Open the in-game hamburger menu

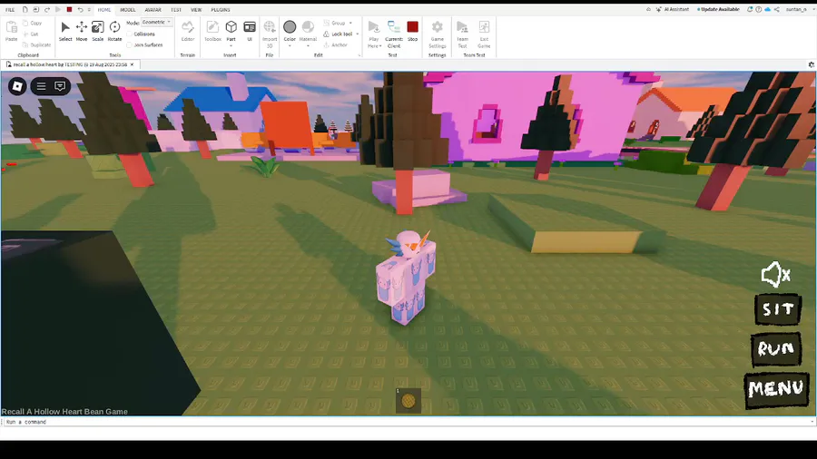click(x=41, y=86)
